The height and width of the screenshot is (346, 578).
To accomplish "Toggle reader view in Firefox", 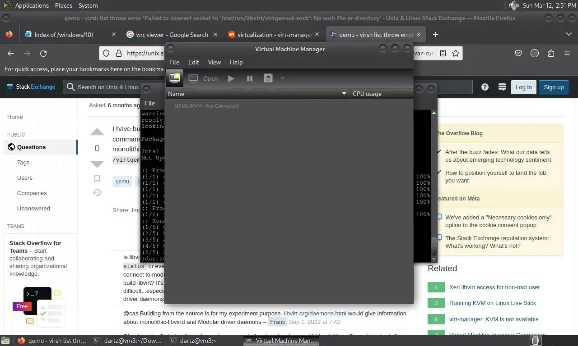I will tap(443, 53).
